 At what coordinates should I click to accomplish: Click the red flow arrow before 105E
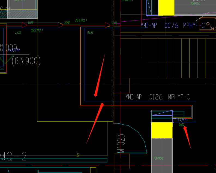click(x=24, y=25)
